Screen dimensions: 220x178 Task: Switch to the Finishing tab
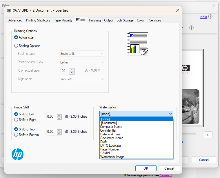click(95, 20)
